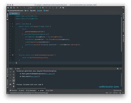Open a project with the folder icon
131x103 pixels.
(8, 8)
